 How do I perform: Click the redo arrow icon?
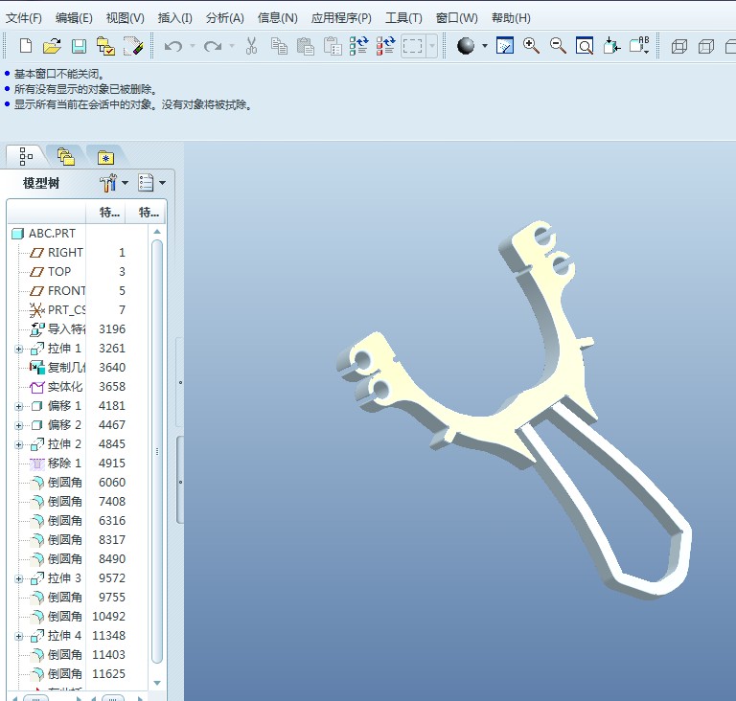tap(213, 46)
